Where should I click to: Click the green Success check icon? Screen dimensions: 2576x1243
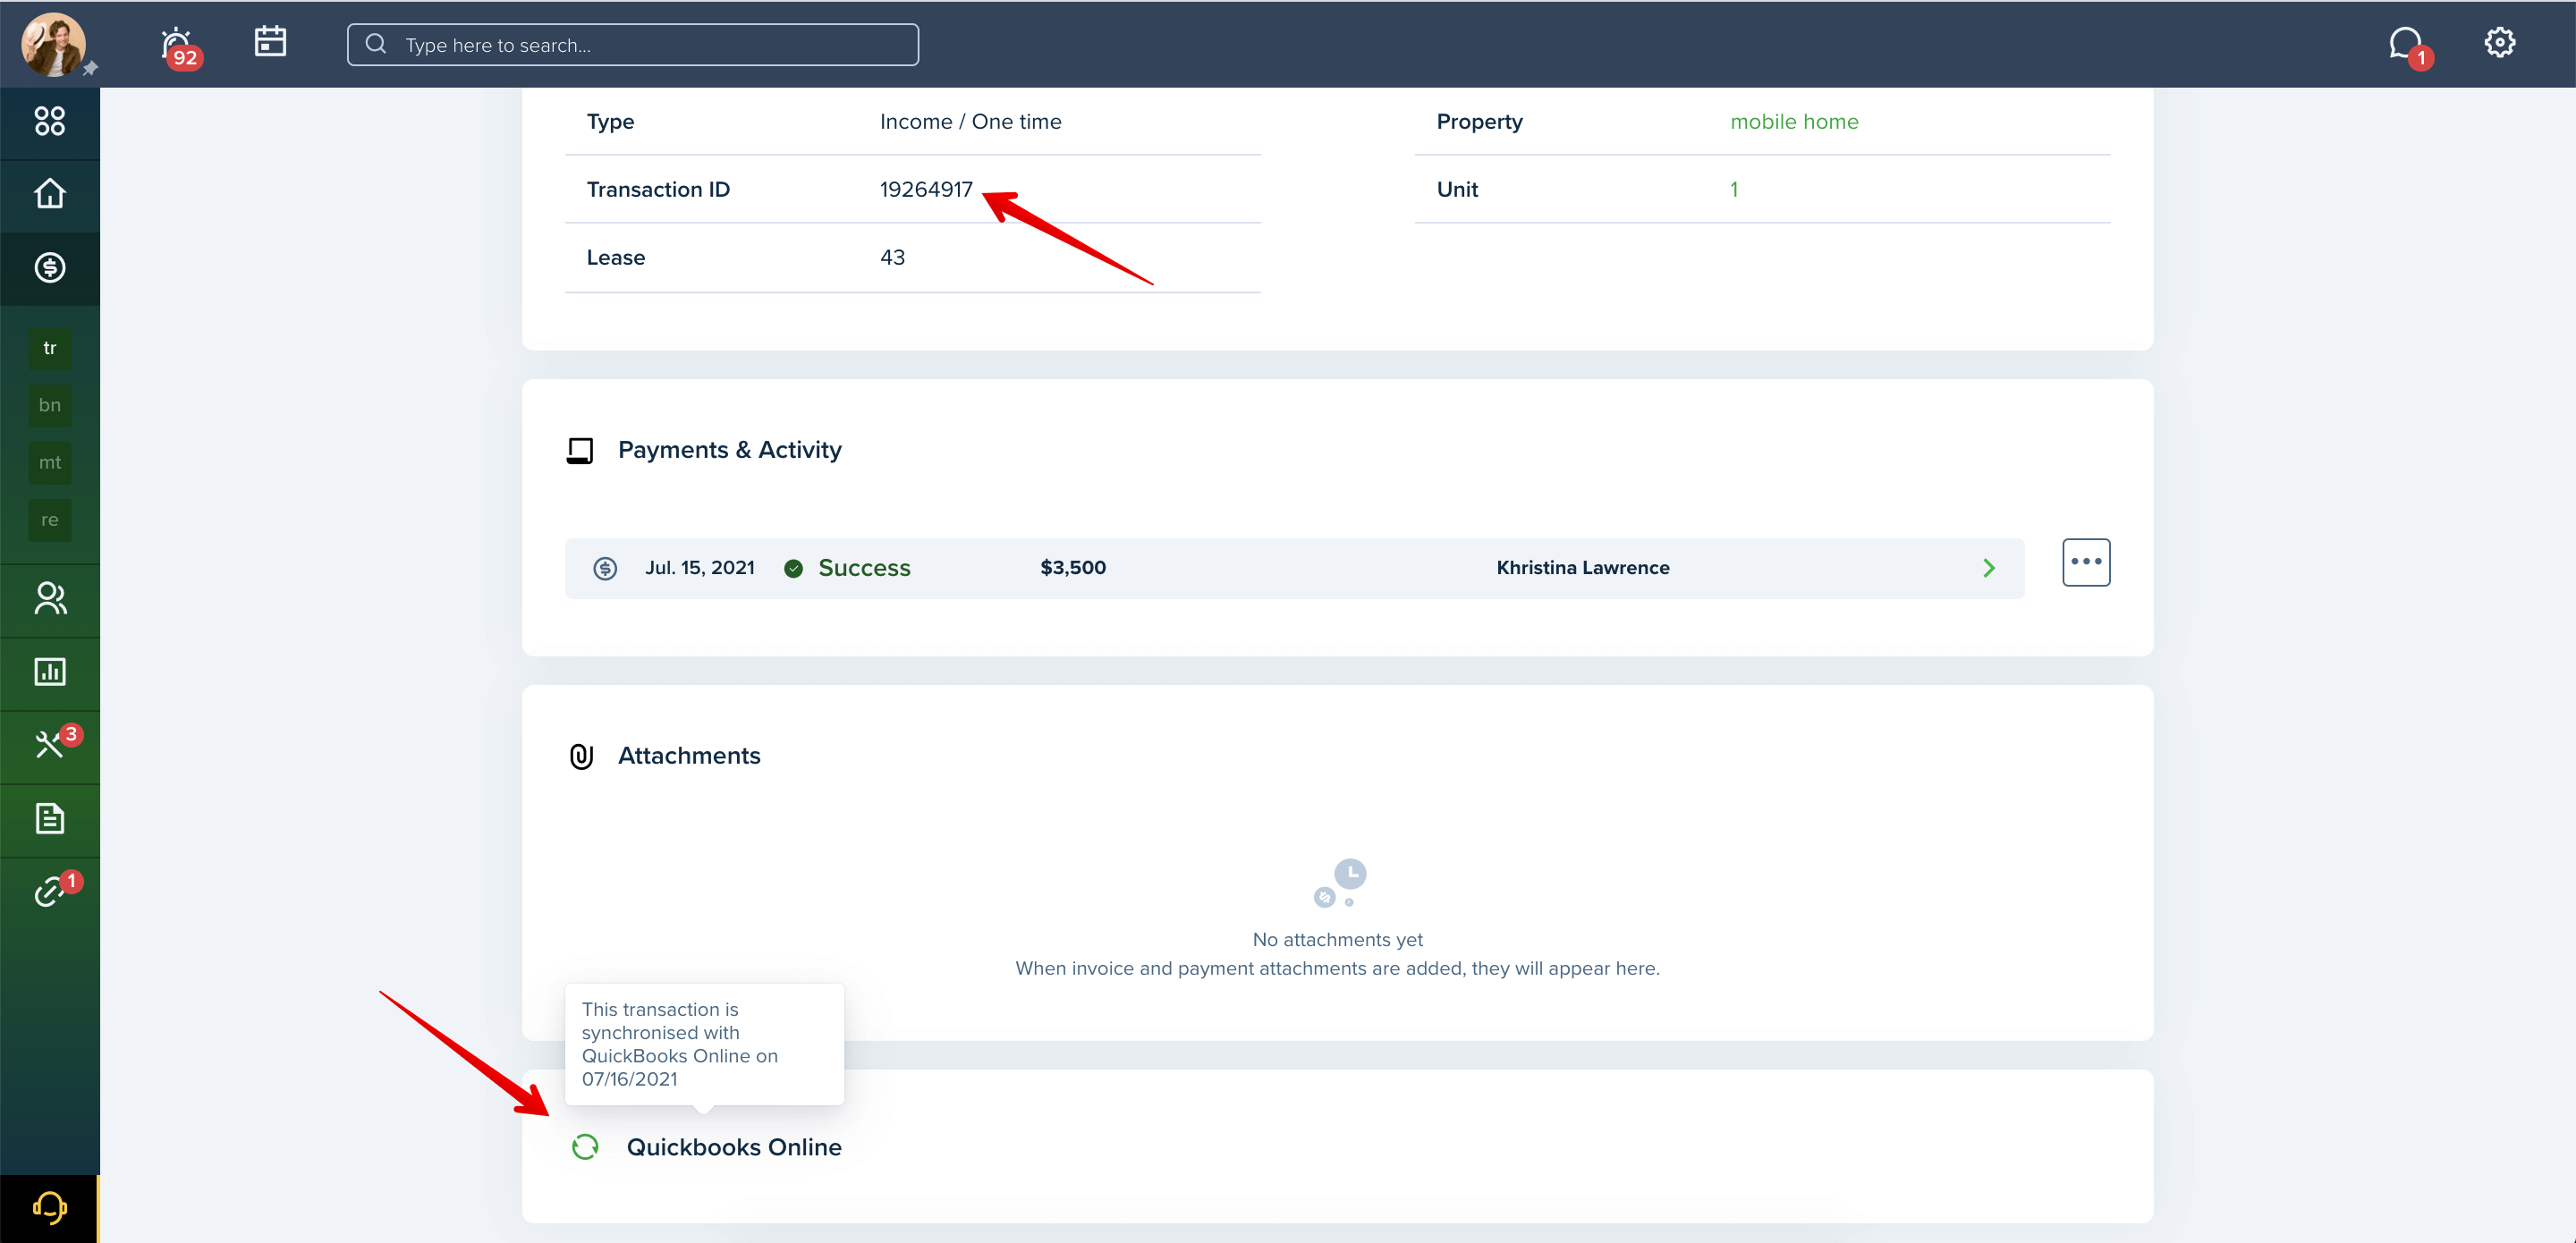tap(793, 569)
